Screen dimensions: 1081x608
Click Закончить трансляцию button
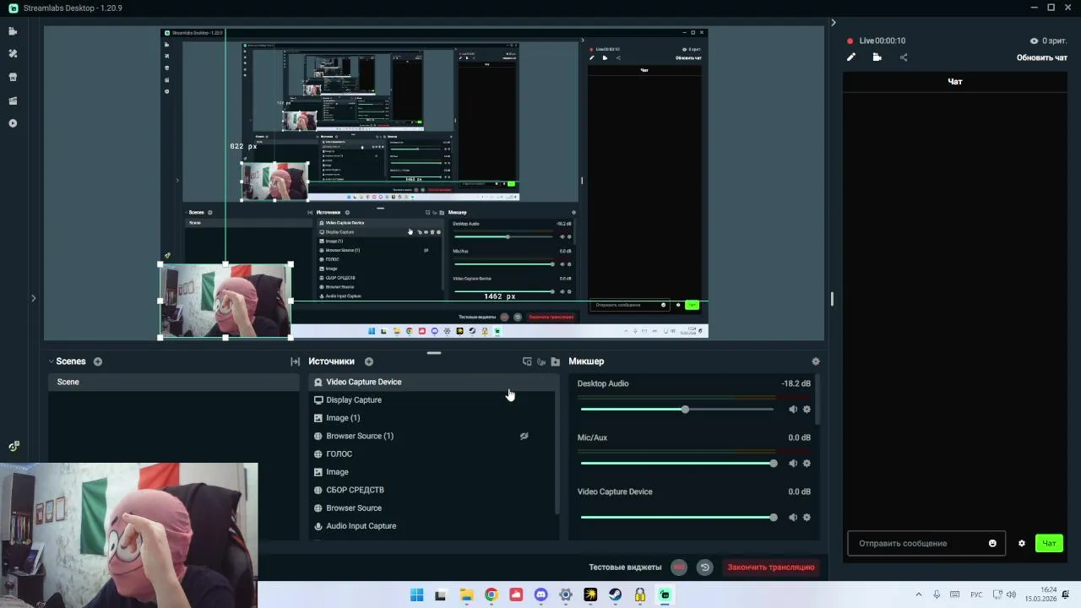click(771, 567)
